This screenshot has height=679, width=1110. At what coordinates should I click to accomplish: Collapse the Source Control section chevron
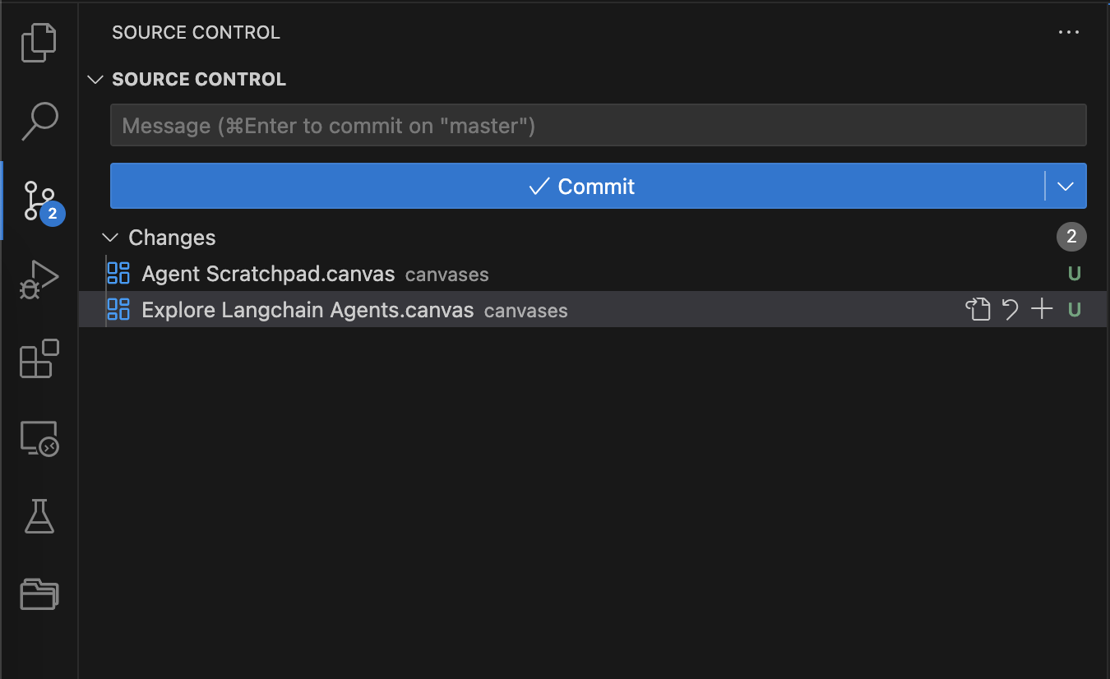[x=96, y=80]
